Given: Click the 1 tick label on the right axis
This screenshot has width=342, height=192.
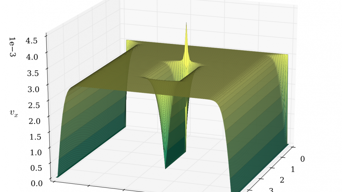Looking at the screenshot, I should click(293, 170).
